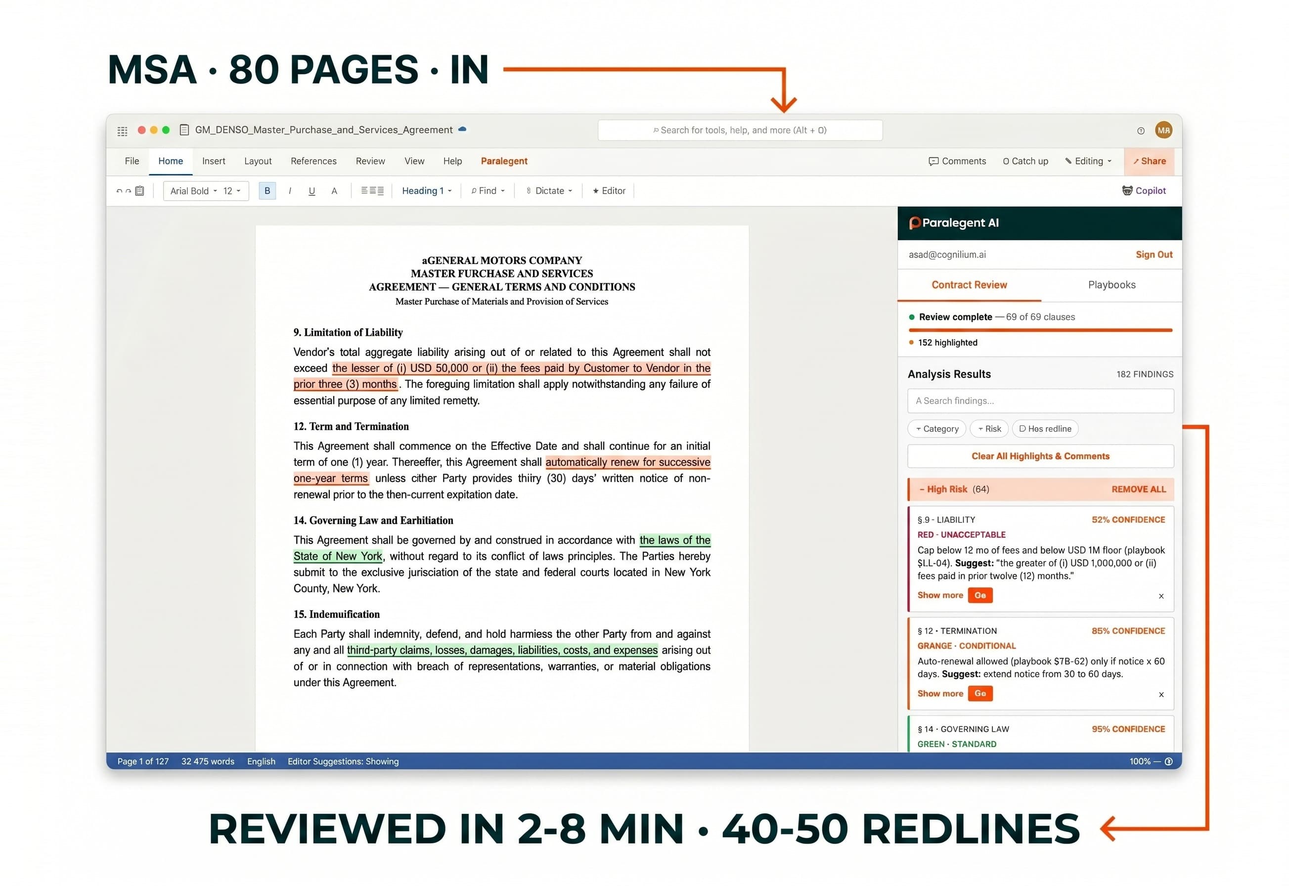
Task: Click the Search findings field
Action: [x=1040, y=401]
